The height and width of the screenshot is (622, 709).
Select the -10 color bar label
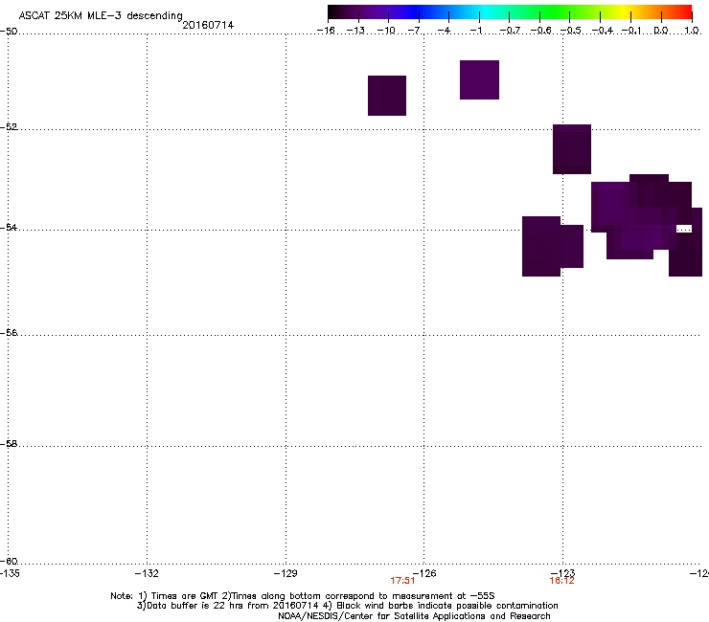coord(387,31)
